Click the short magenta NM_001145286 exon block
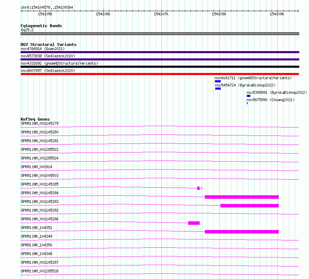 coord(194,223)
